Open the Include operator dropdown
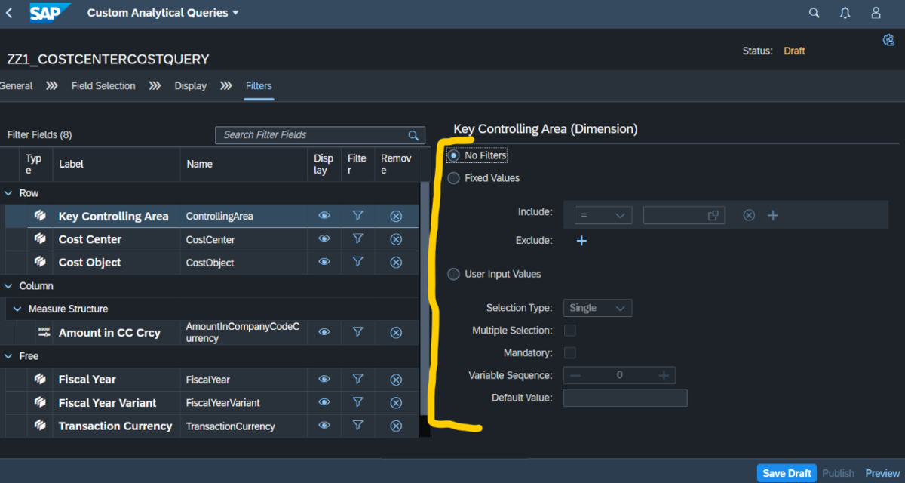 (603, 214)
